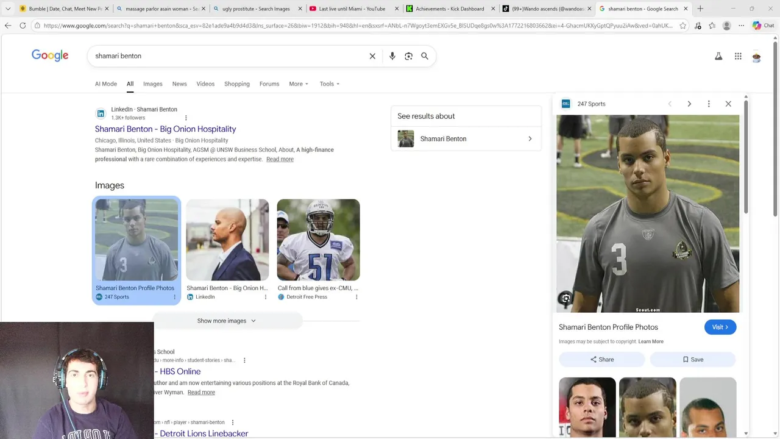This screenshot has height=439, width=780.
Task: Open Detroit Lions Linebacker result link
Action: point(204,434)
